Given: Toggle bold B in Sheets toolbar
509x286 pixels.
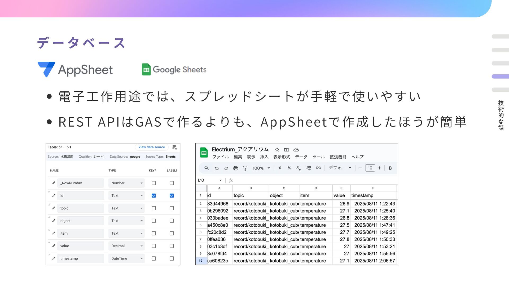Looking at the screenshot, I should point(390,168).
